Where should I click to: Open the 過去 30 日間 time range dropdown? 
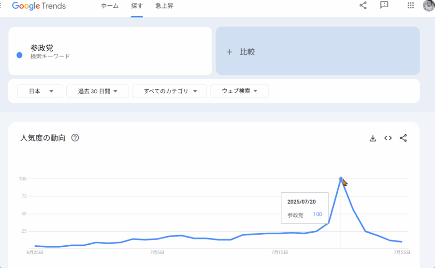(98, 91)
